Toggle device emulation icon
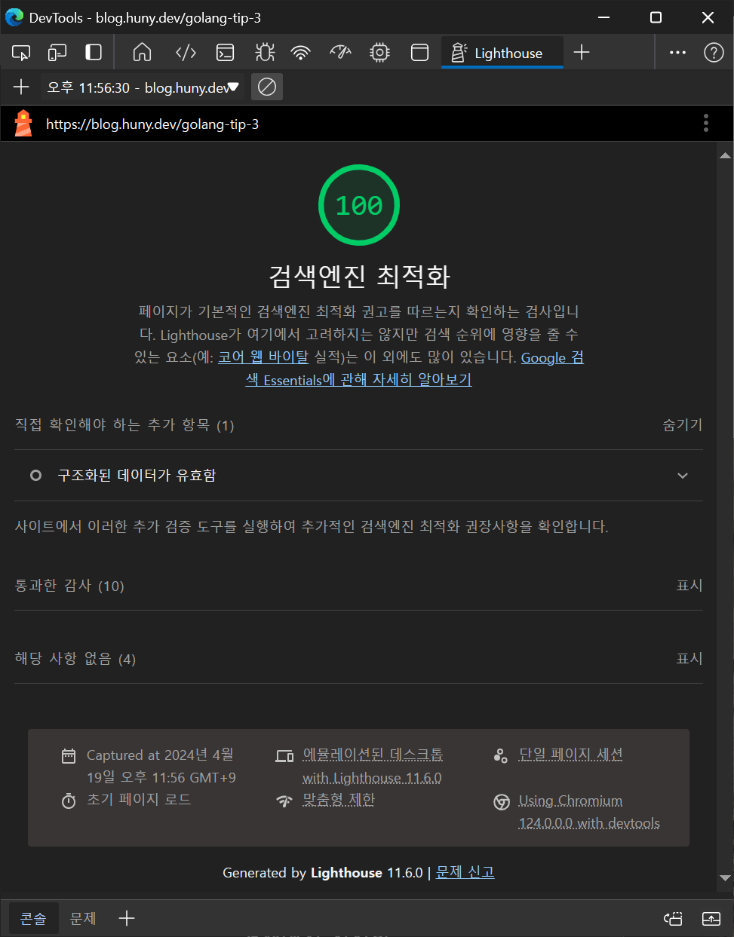 coord(57,52)
